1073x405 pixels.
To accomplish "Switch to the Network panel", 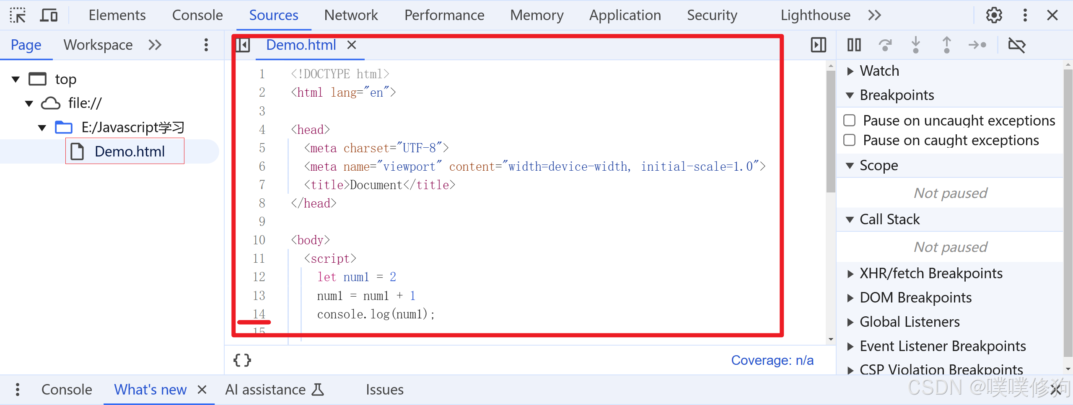I will 351,15.
